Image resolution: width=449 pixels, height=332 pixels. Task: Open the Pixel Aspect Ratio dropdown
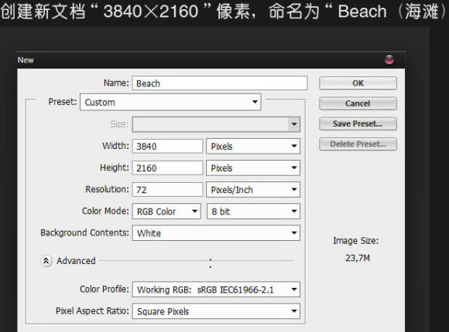coord(216,311)
